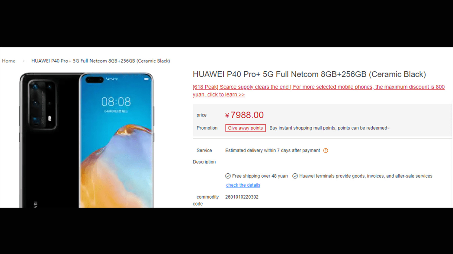Open the HUAWEI P40 Pro+ breadcrumb item
This screenshot has height=254, width=453.
(101, 61)
